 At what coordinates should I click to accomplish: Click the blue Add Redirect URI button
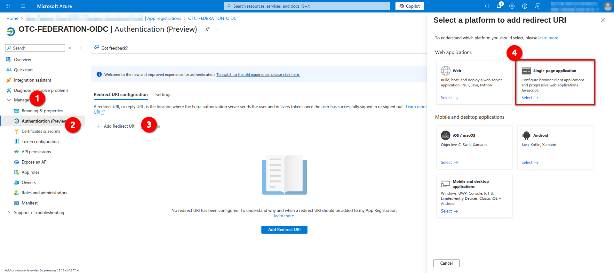pos(284,229)
